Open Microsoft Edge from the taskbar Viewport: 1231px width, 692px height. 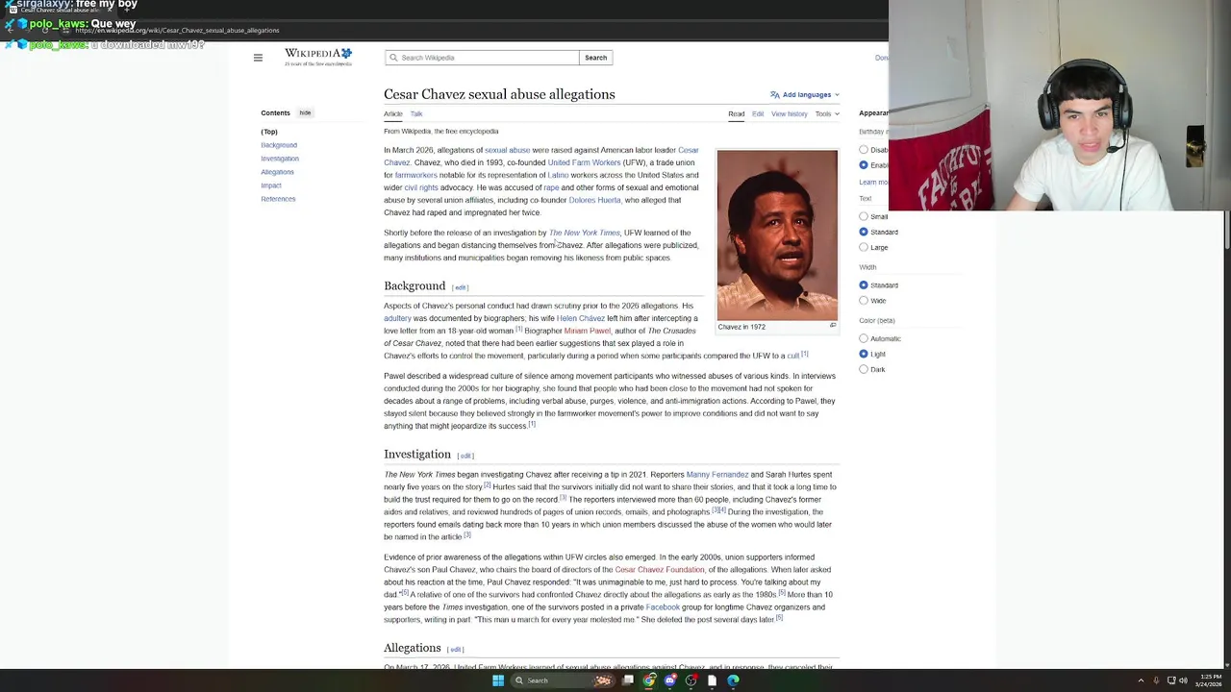[733, 680]
